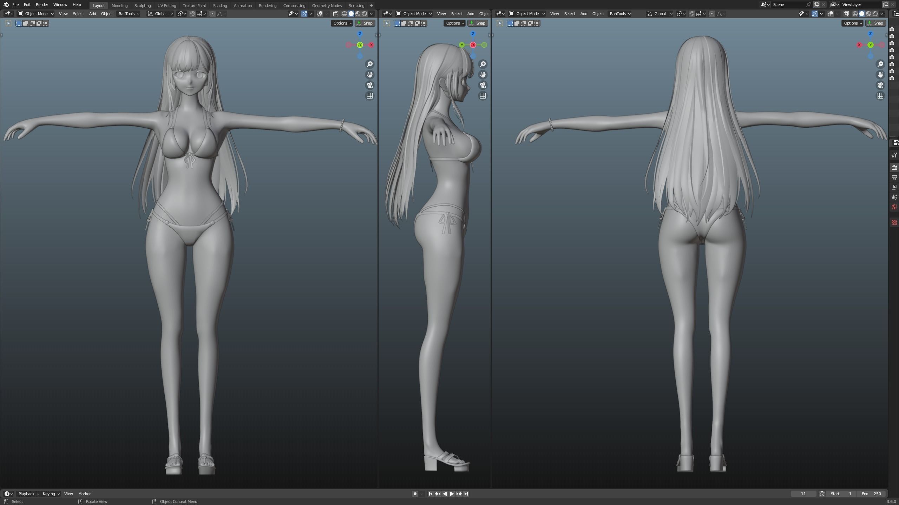Toggle overlays in the left viewport
This screenshot has width=899, height=505.
[320, 14]
